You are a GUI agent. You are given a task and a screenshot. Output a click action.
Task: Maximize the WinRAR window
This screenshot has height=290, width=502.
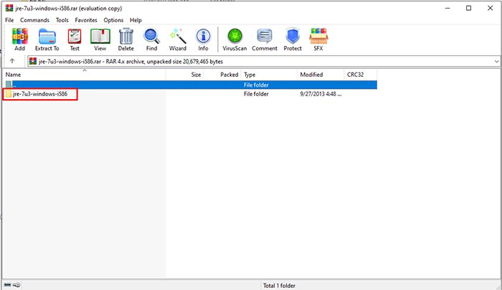pos(469,8)
